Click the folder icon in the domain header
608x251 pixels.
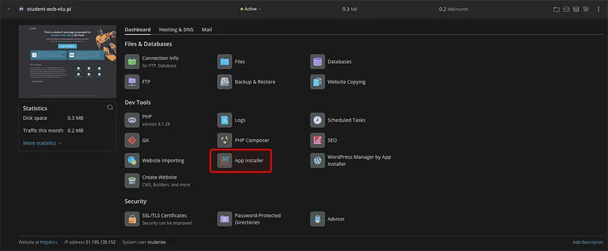click(556, 9)
